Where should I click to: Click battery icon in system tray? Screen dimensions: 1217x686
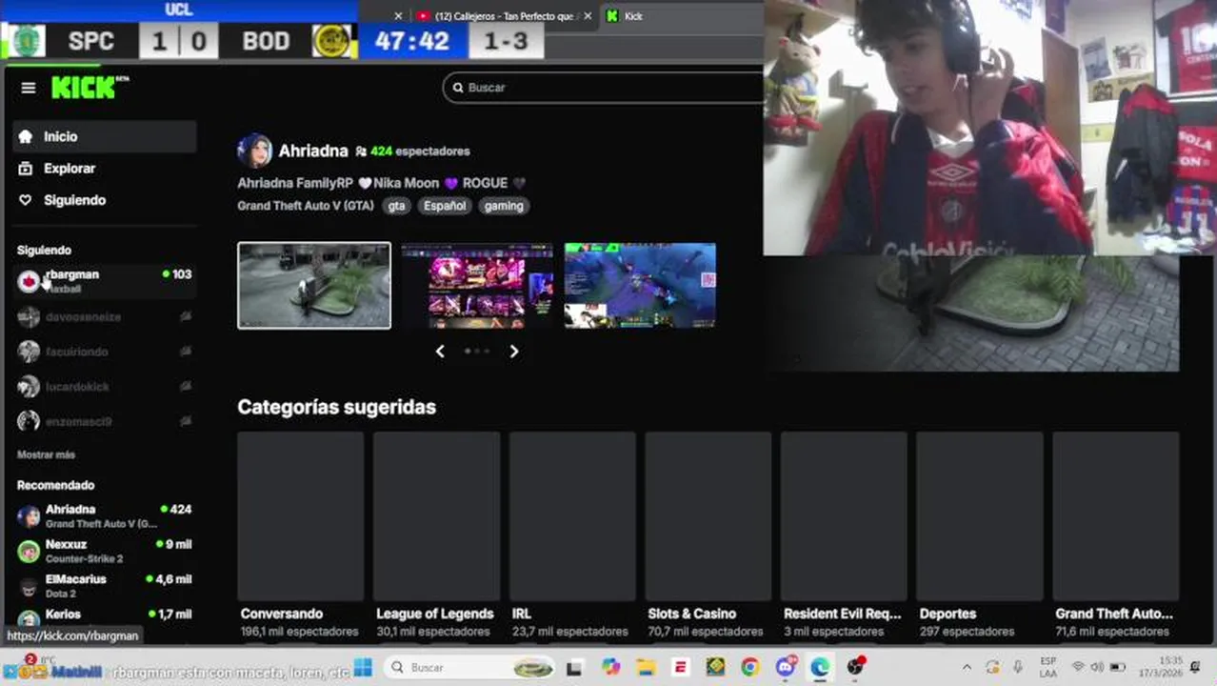(1118, 668)
